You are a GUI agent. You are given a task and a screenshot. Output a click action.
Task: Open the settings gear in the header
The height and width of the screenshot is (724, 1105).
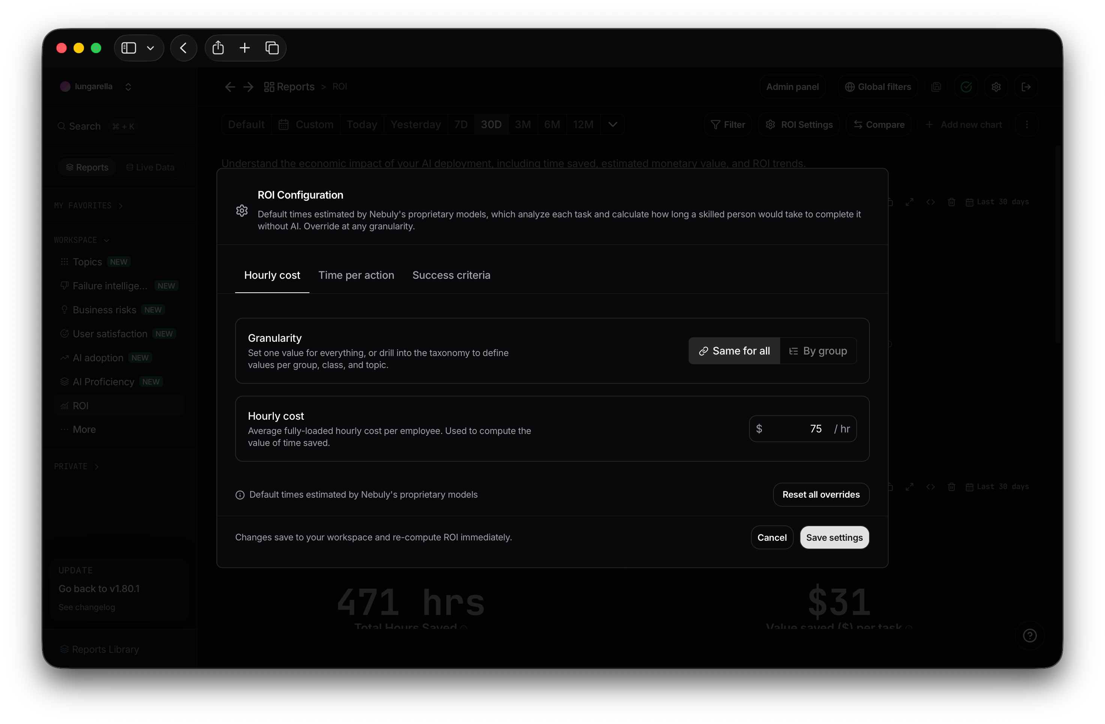(x=996, y=87)
